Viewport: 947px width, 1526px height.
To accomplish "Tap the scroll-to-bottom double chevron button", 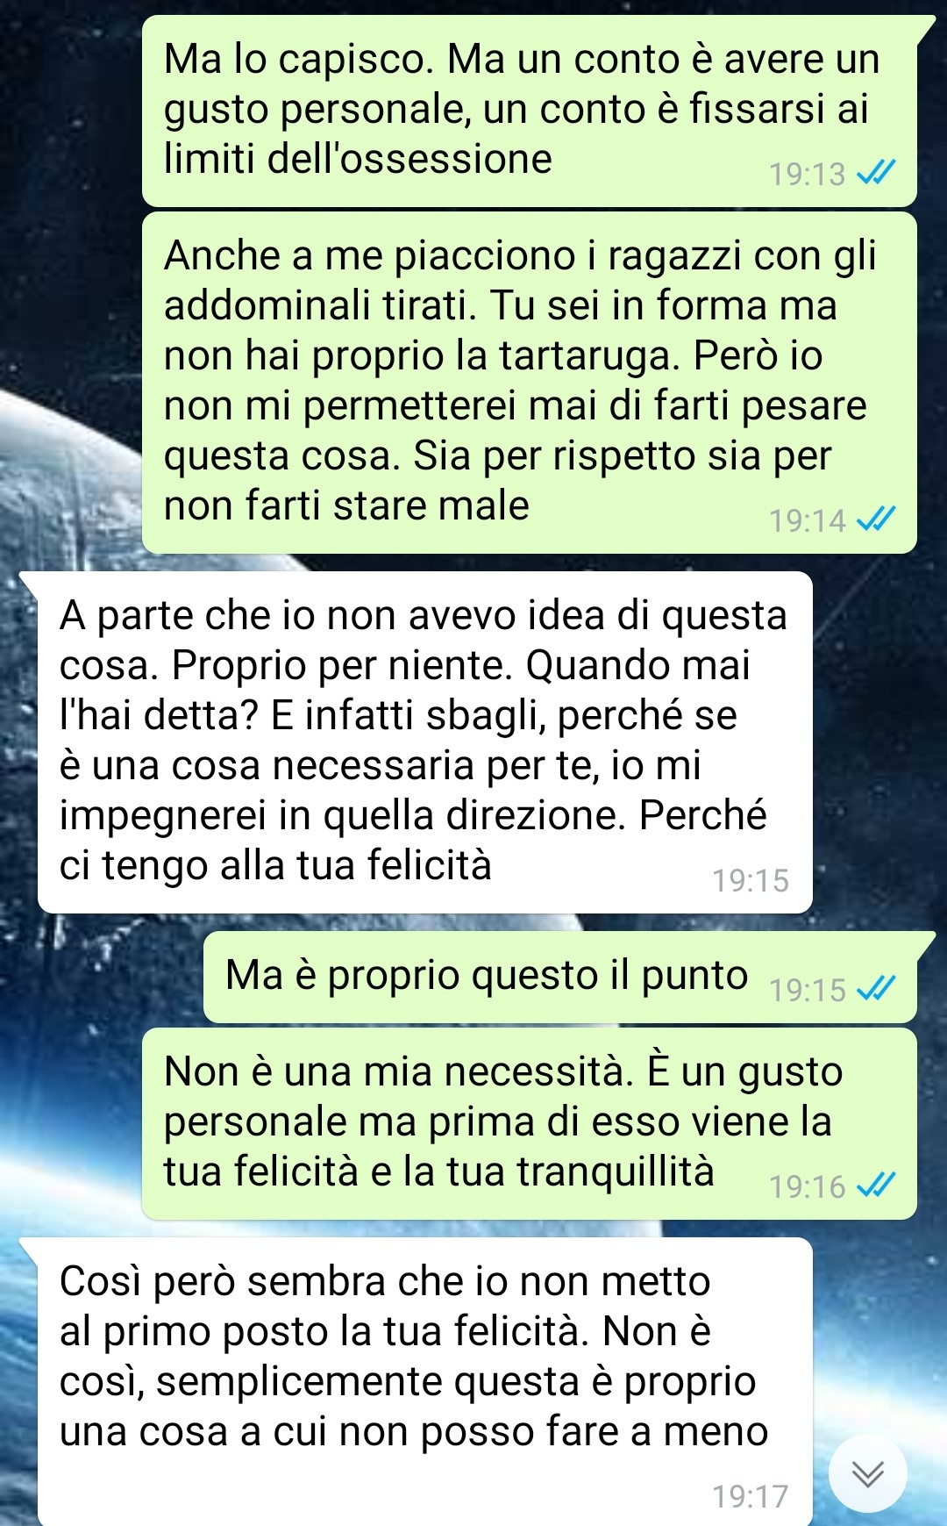I will [x=868, y=1473].
